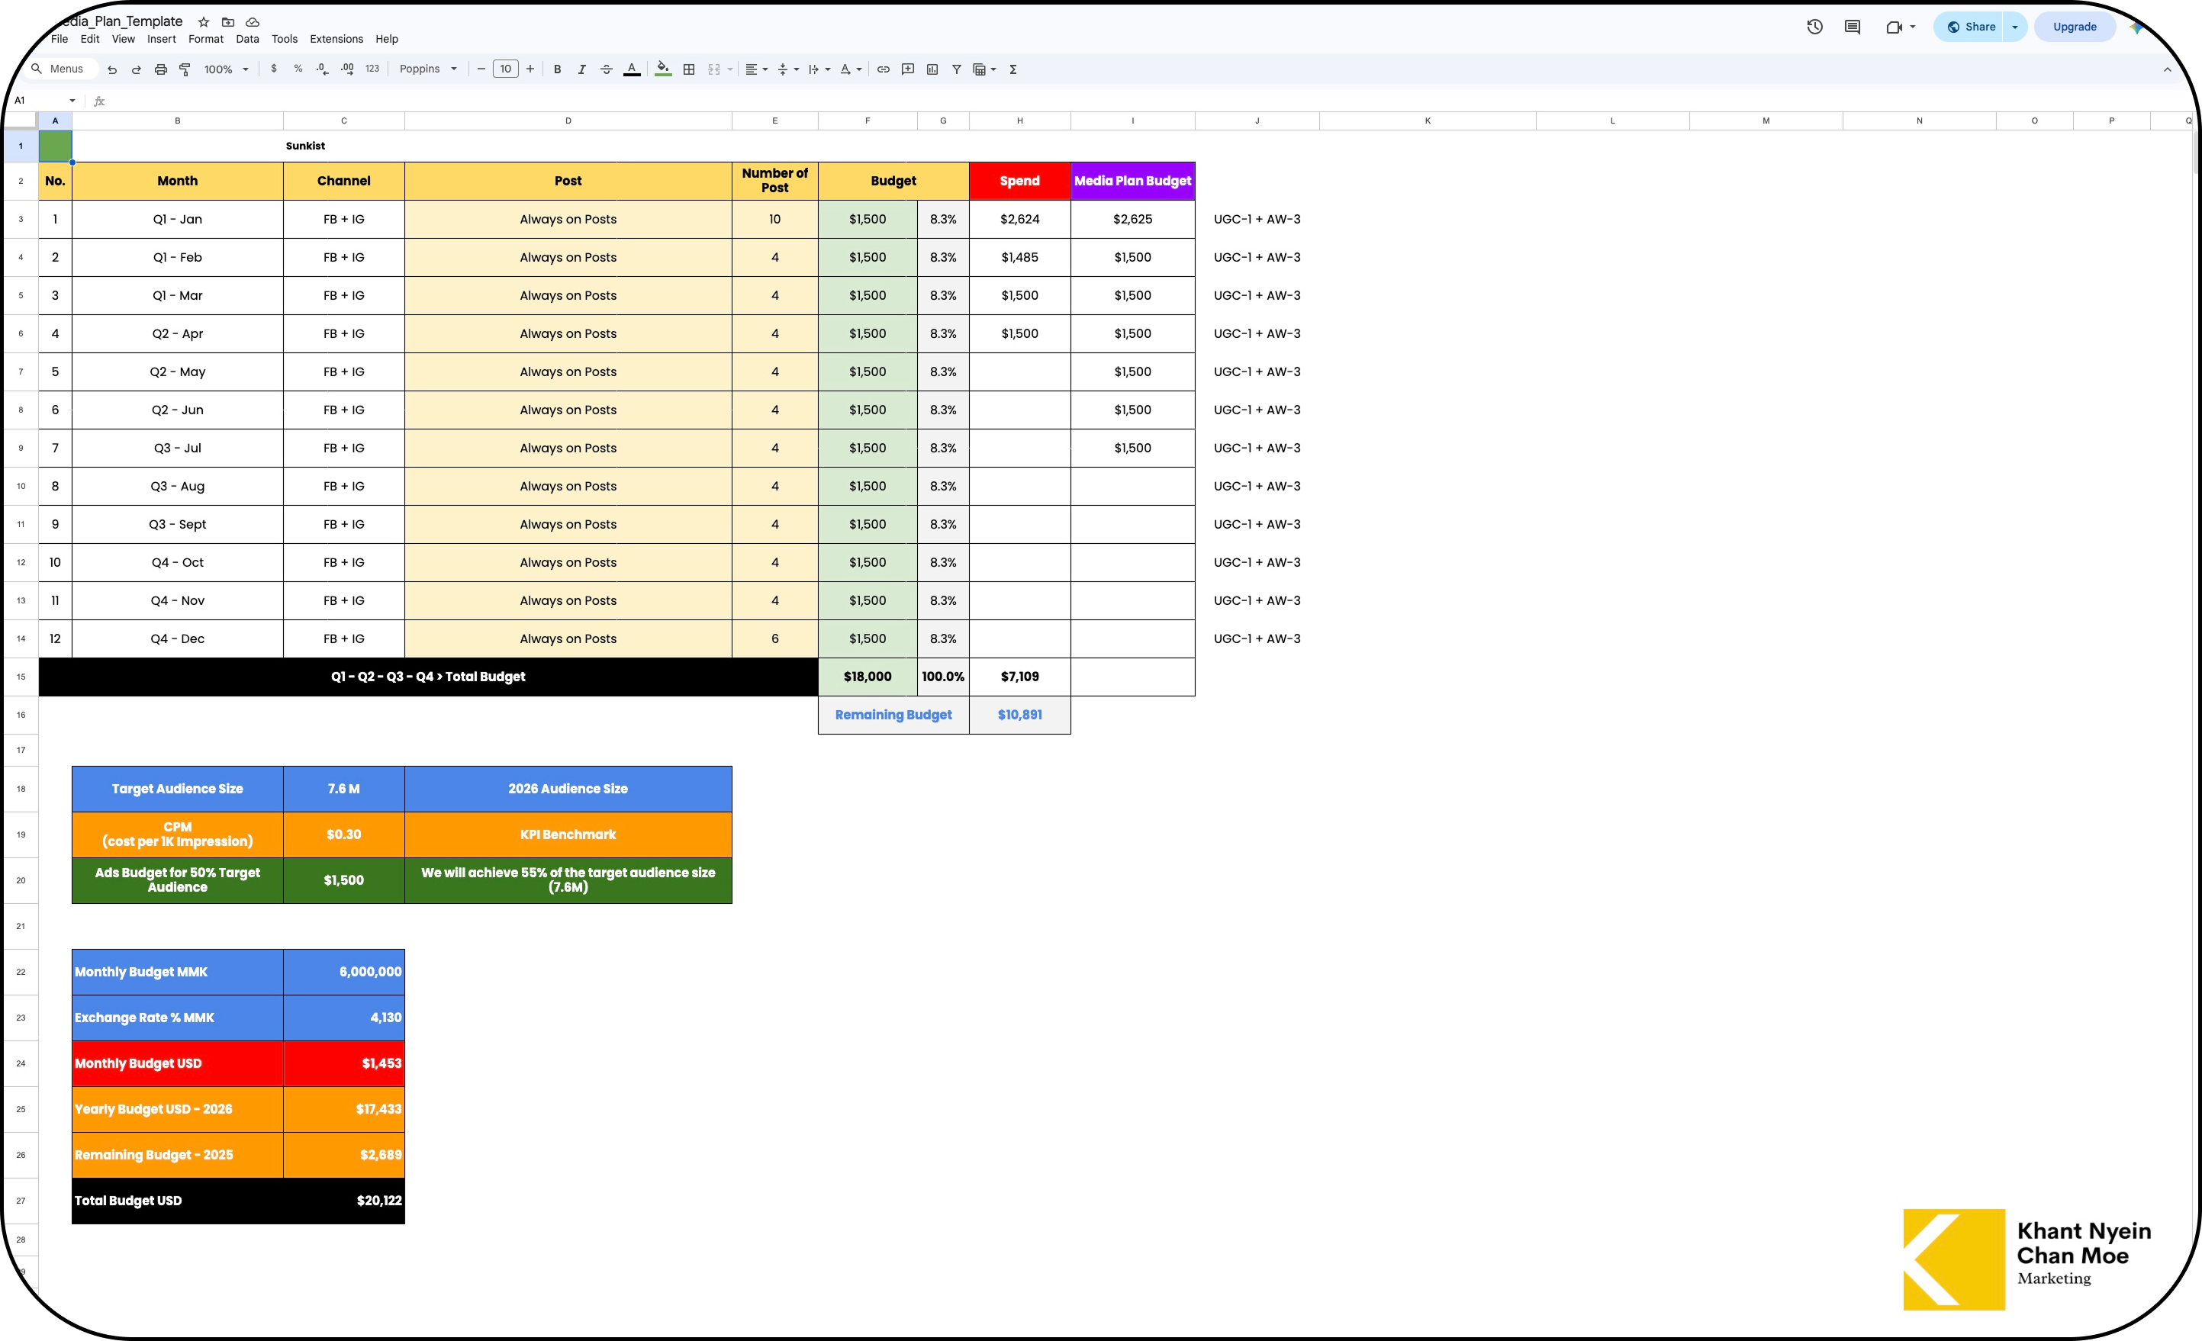The width and height of the screenshot is (2202, 1341).
Task: Open the vertical align dropdown
Action: coord(788,69)
